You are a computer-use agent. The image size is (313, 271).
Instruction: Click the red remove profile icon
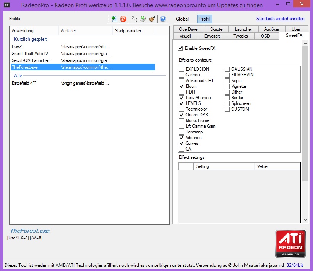(123, 19)
